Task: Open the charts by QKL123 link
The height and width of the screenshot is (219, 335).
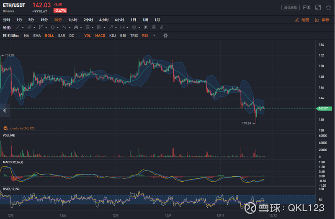Action: point(22,128)
